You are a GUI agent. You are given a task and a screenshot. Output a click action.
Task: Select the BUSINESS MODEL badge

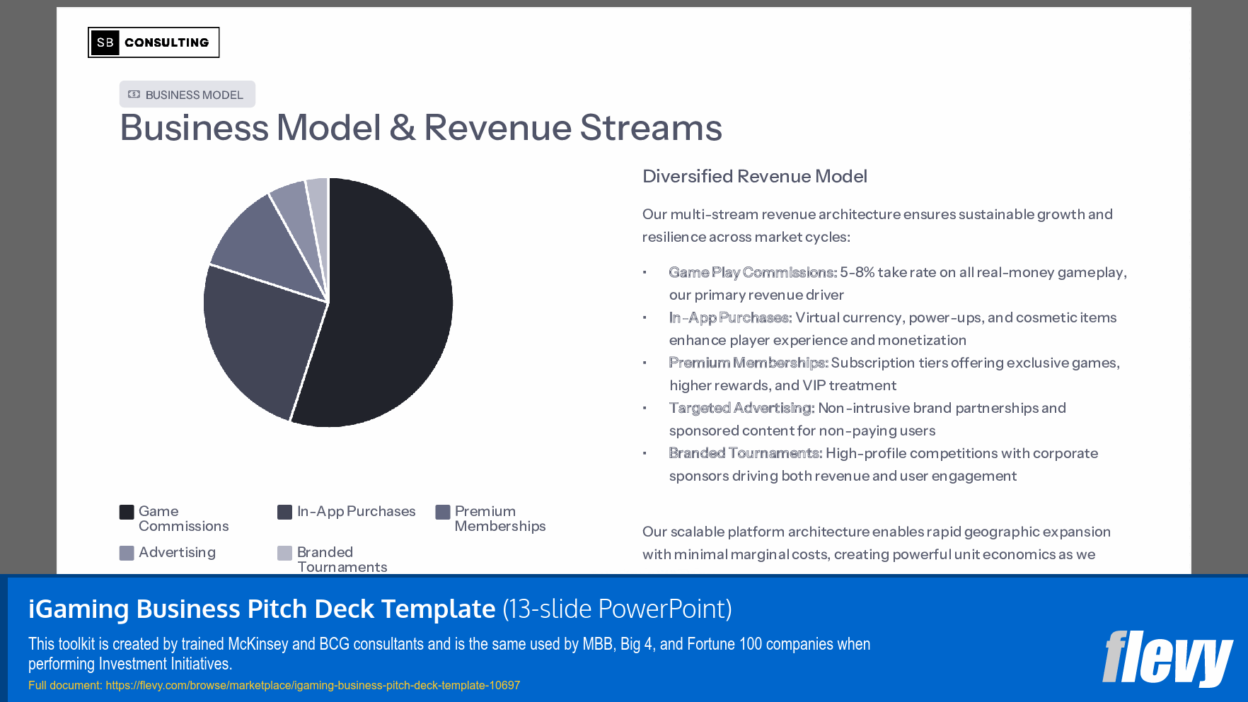tap(187, 93)
